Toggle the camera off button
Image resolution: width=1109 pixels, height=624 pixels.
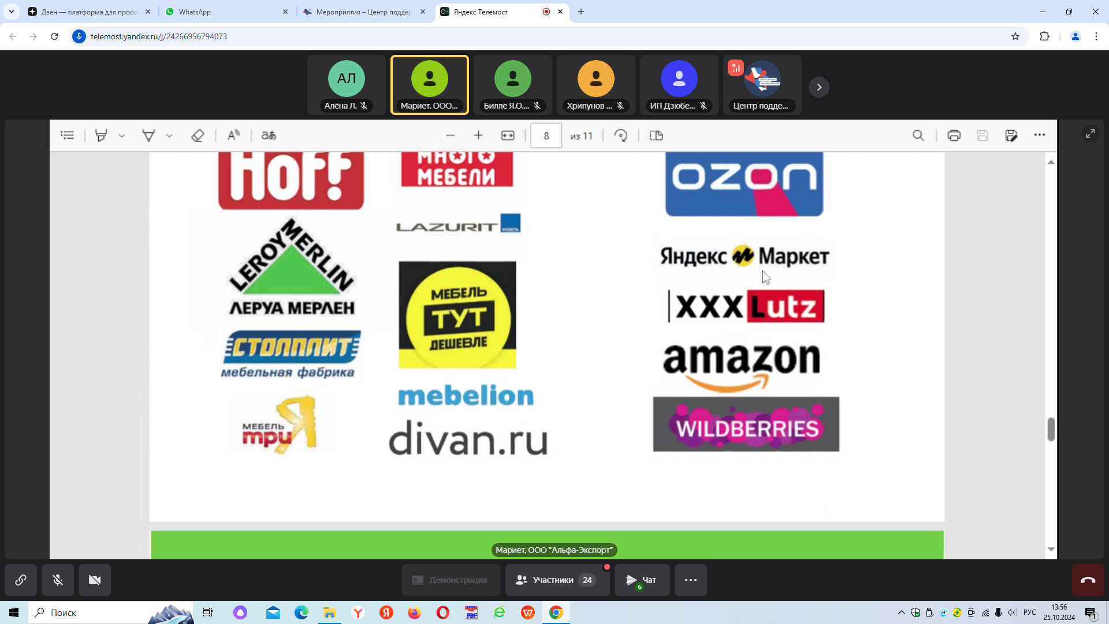pyautogui.click(x=95, y=580)
